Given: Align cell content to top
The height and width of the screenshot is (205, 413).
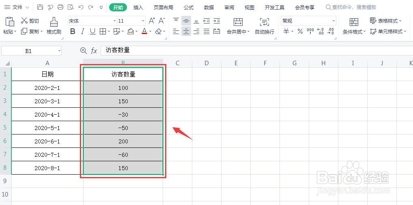Looking at the screenshot, I should point(176,21).
